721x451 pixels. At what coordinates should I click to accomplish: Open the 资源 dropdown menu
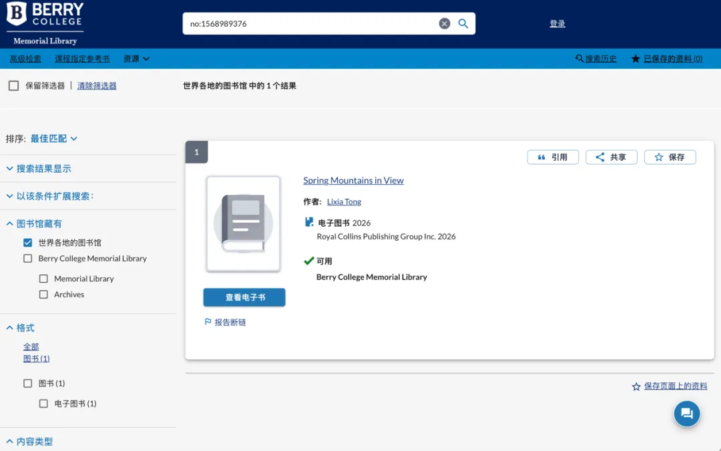pyautogui.click(x=136, y=59)
